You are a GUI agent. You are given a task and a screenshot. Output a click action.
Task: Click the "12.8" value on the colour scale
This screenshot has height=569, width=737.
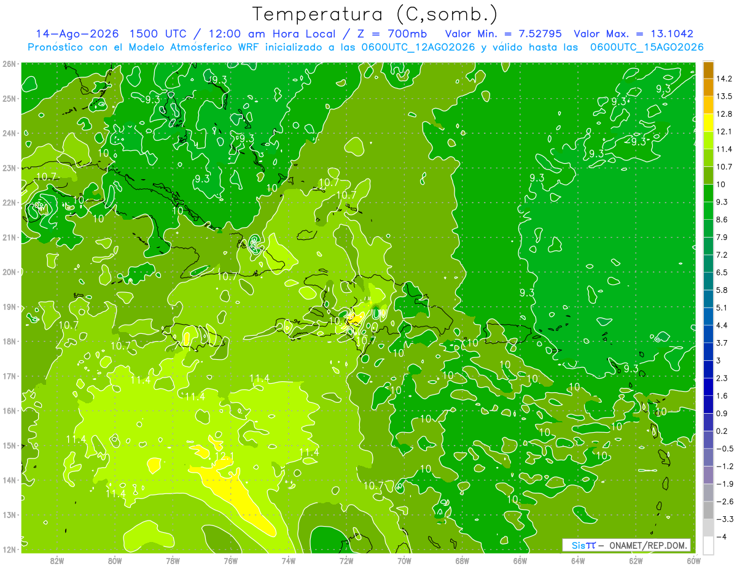[x=724, y=114]
